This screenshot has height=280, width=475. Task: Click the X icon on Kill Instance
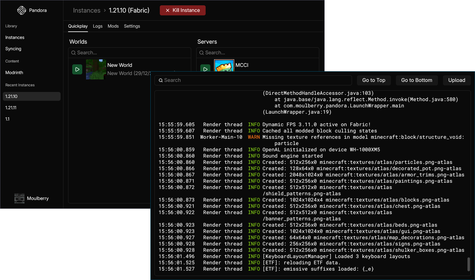pos(168,10)
